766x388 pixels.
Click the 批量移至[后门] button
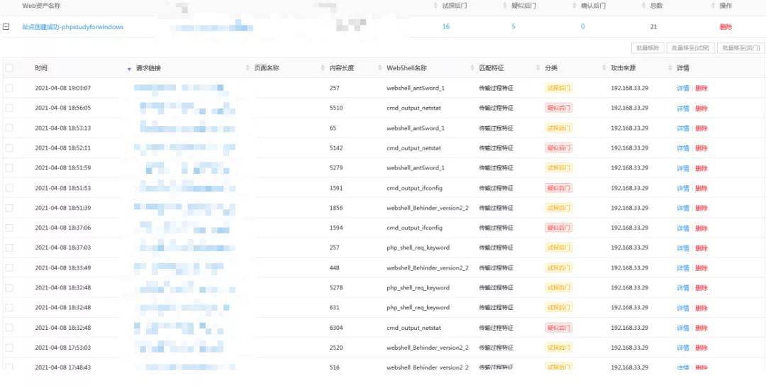coord(740,48)
